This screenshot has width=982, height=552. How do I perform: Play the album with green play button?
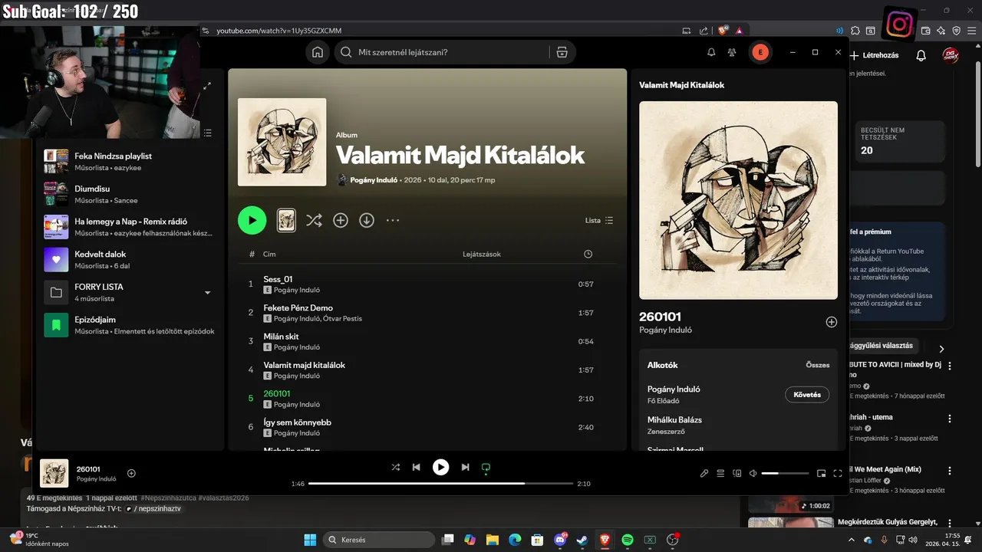(252, 220)
